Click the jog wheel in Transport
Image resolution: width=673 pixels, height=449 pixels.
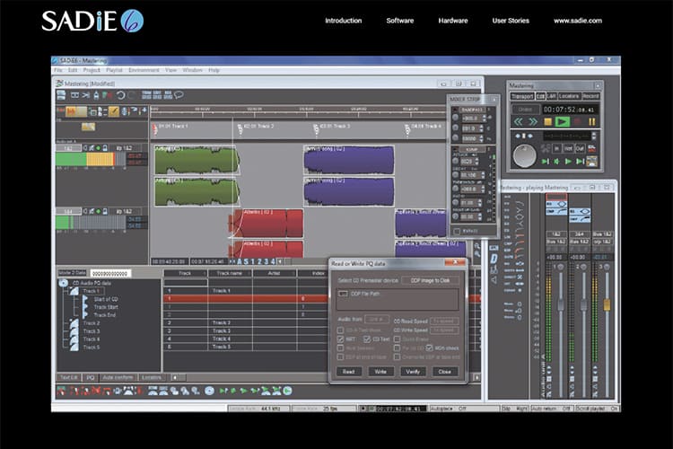[525, 155]
